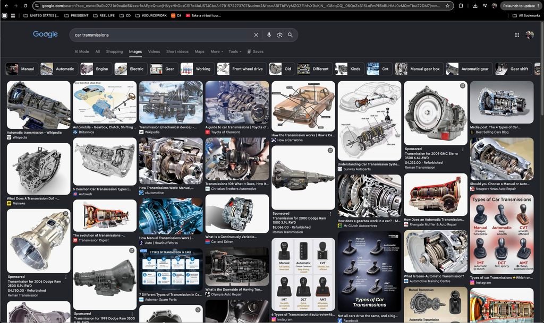Filter images by Front wheel drive chip
This screenshot has height=323, width=544.
(x=242, y=69)
